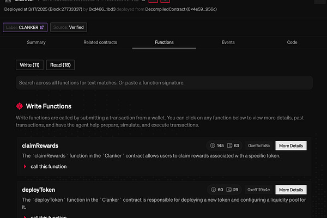The image size is (327, 218).
Task: Click the Write Functions heading
Action: pyautogui.click(x=49, y=106)
